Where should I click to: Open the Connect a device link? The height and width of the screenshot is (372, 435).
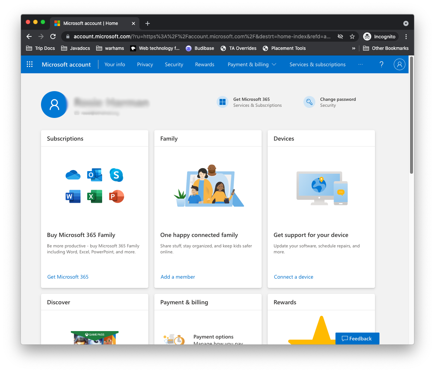click(293, 276)
